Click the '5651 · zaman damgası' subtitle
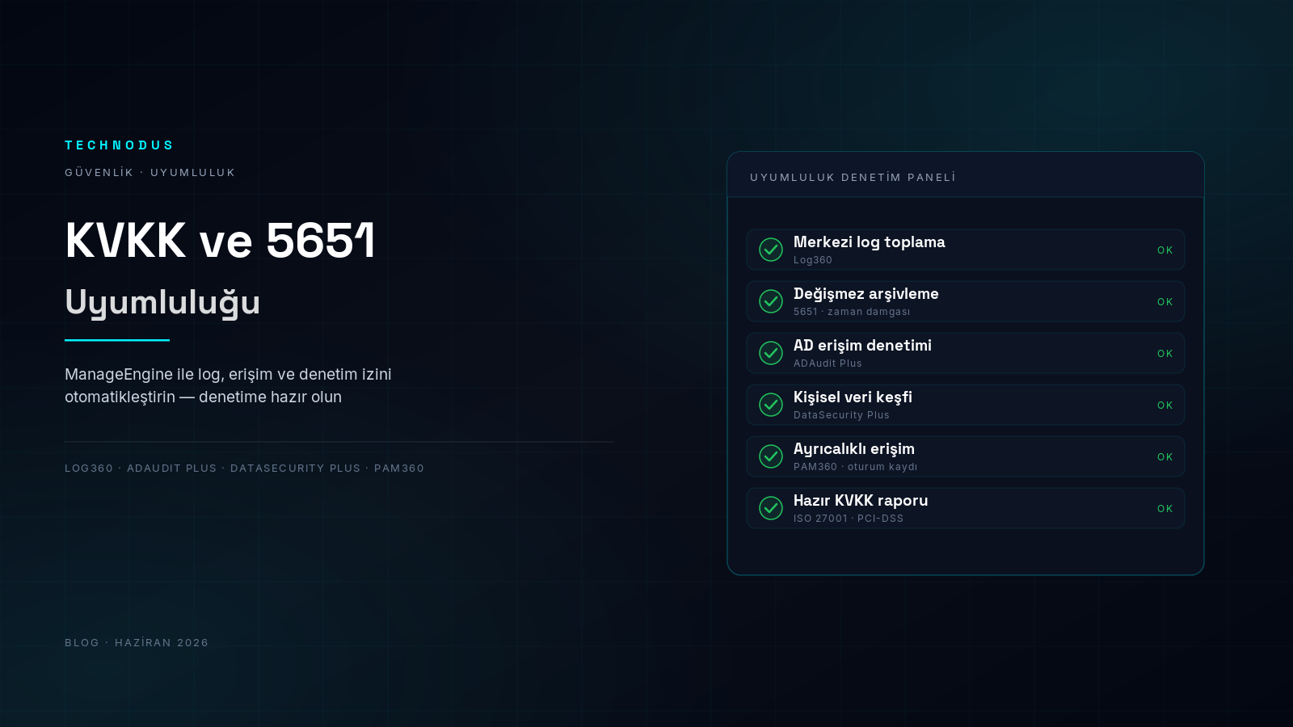Viewport: 1293px width, 727px height. point(852,312)
